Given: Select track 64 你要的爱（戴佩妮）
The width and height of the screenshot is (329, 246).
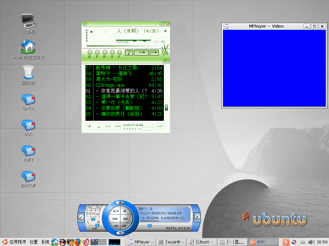Looking at the screenshot, I should pos(124,108).
